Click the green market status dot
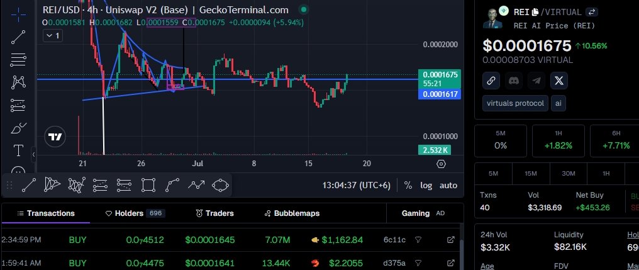This screenshot has width=639, height=270. pyautogui.click(x=303, y=9)
